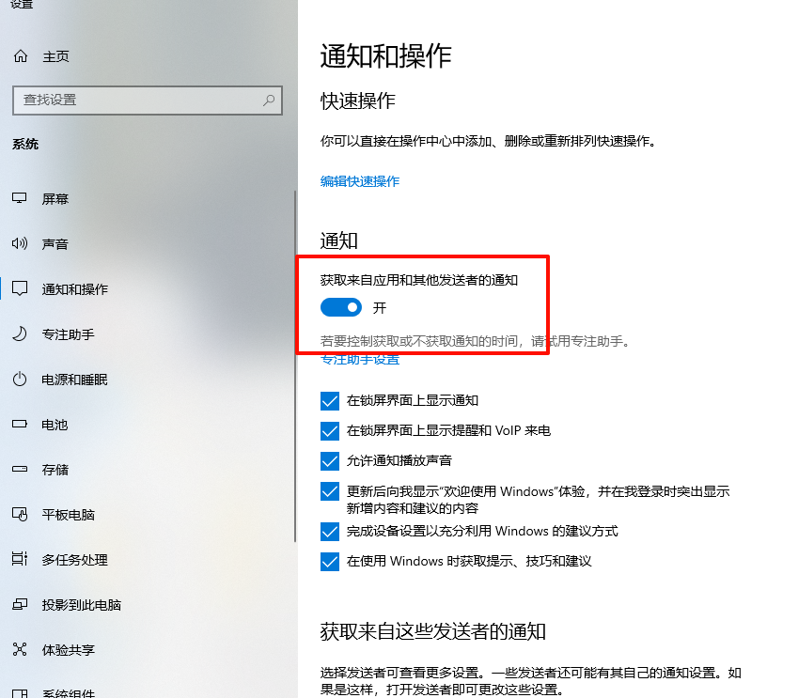Uncheck 在锁屏界面上显示通知 checkbox

[330, 401]
